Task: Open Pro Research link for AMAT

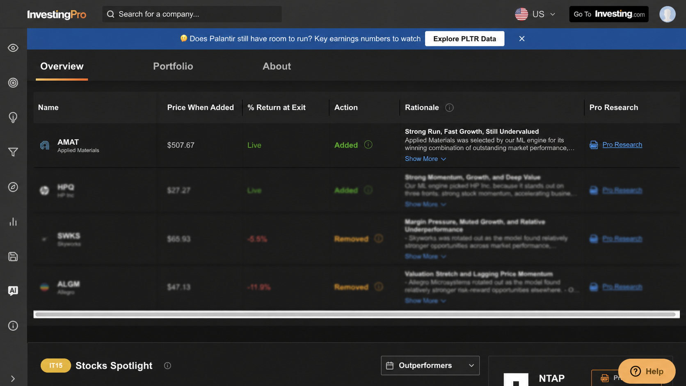Action: point(622,144)
